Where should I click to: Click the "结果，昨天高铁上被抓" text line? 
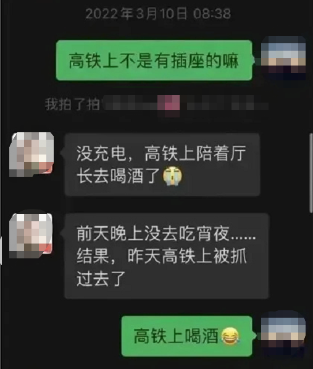point(161,256)
